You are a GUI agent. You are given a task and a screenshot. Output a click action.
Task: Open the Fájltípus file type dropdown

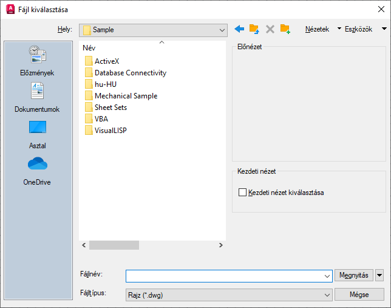point(327,295)
